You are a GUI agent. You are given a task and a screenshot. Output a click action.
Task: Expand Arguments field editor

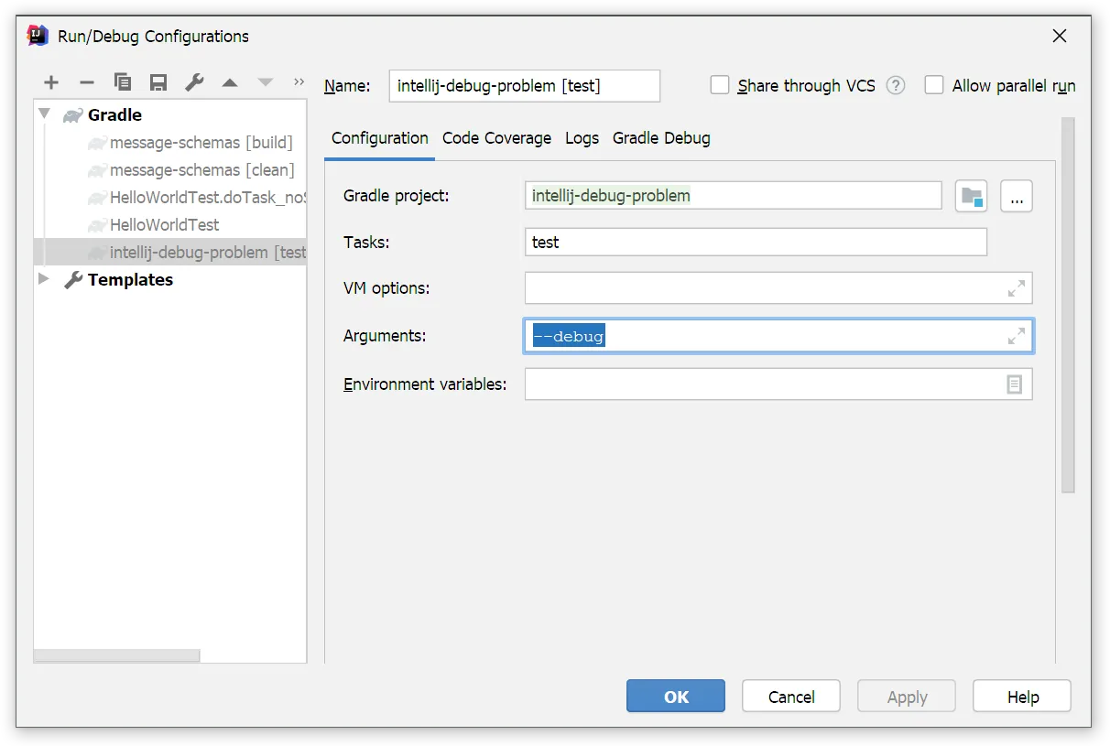[x=1017, y=336]
